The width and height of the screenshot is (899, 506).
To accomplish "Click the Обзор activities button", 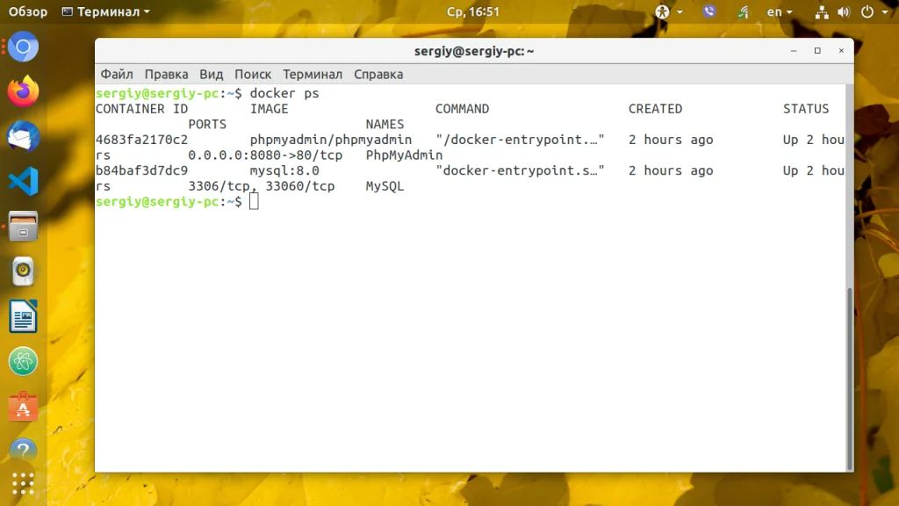I will coord(27,11).
